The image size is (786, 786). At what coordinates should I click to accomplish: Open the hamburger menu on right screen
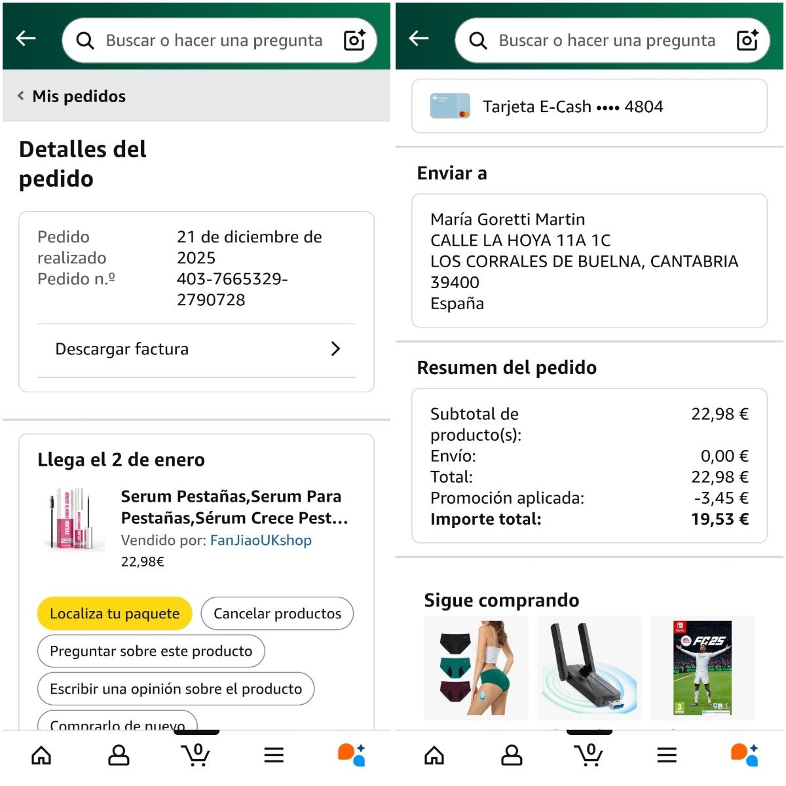tap(667, 755)
